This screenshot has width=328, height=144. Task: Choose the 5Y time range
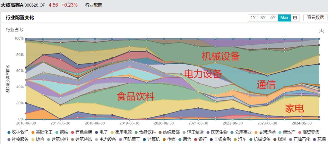click(273, 18)
